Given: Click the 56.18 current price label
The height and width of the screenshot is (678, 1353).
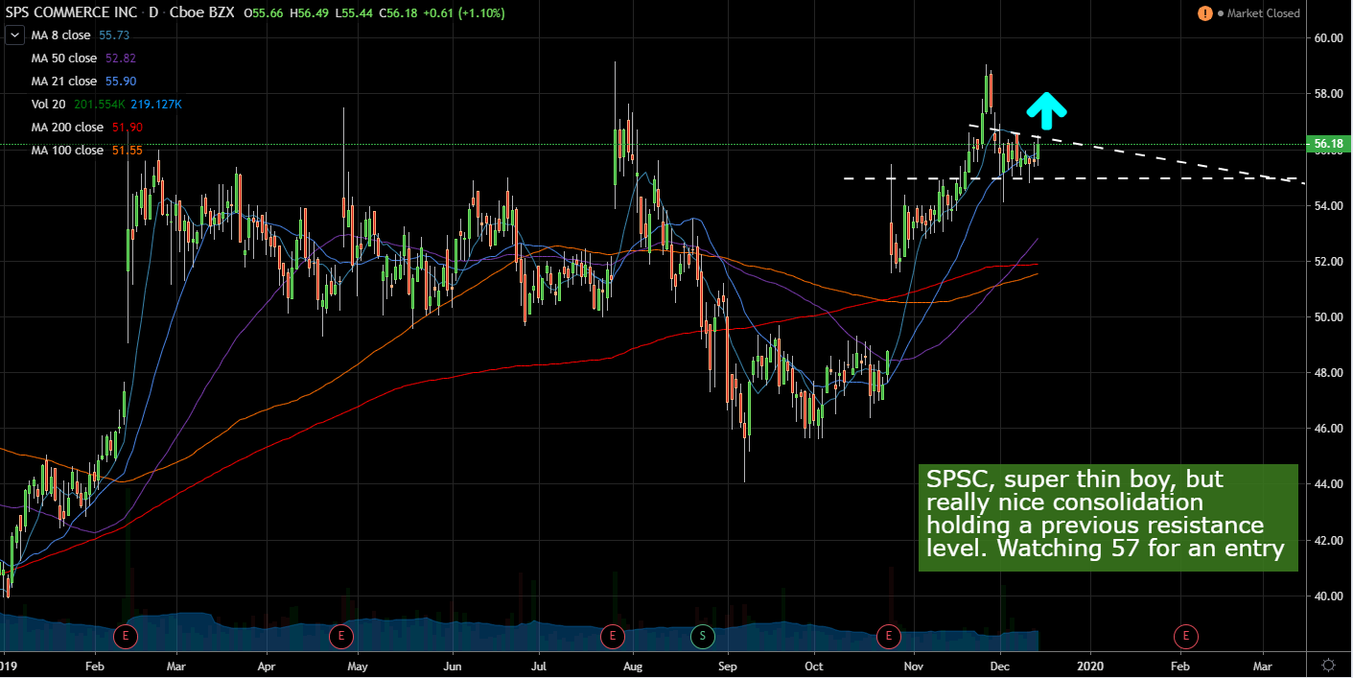Looking at the screenshot, I should 1328,145.
